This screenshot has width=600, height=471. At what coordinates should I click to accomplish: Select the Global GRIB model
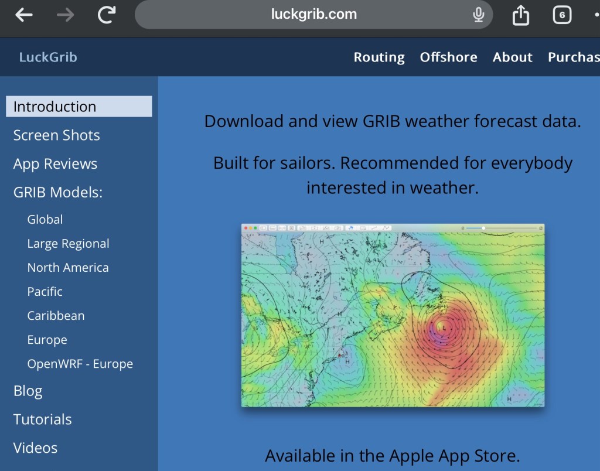pyautogui.click(x=45, y=220)
